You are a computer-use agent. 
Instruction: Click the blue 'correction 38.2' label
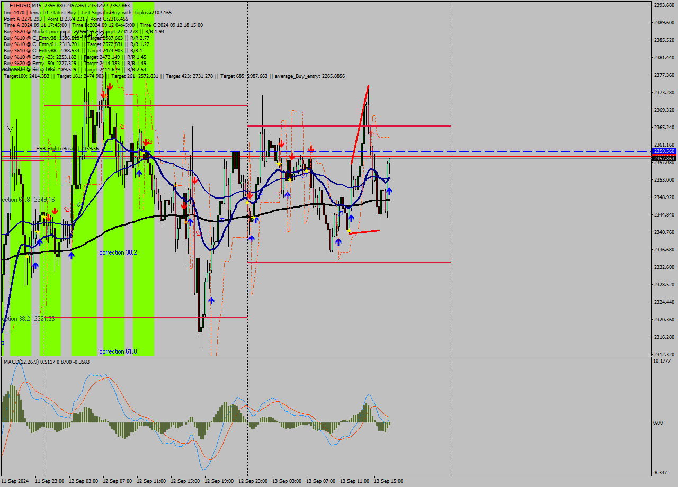tap(118, 253)
